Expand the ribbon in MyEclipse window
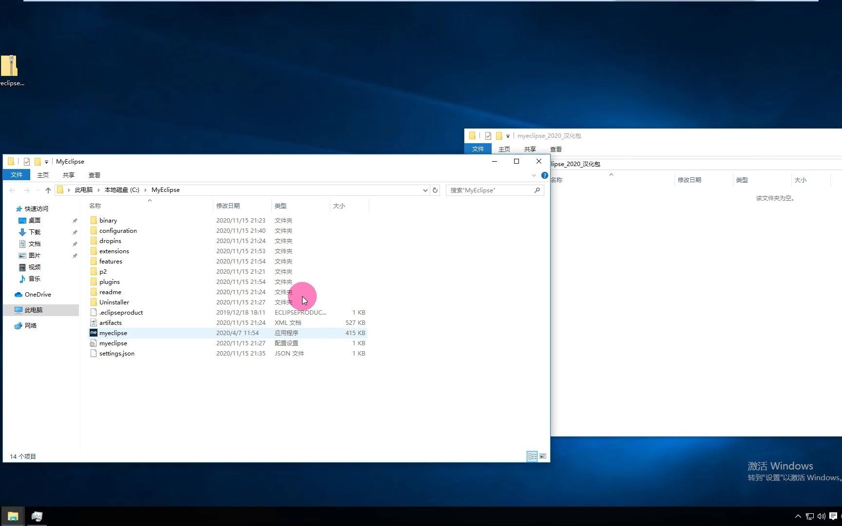842x526 pixels. pyautogui.click(x=534, y=175)
